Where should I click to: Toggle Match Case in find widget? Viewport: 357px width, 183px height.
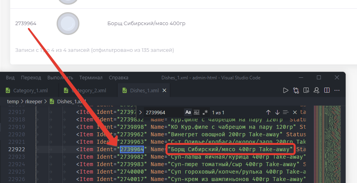coord(188,113)
